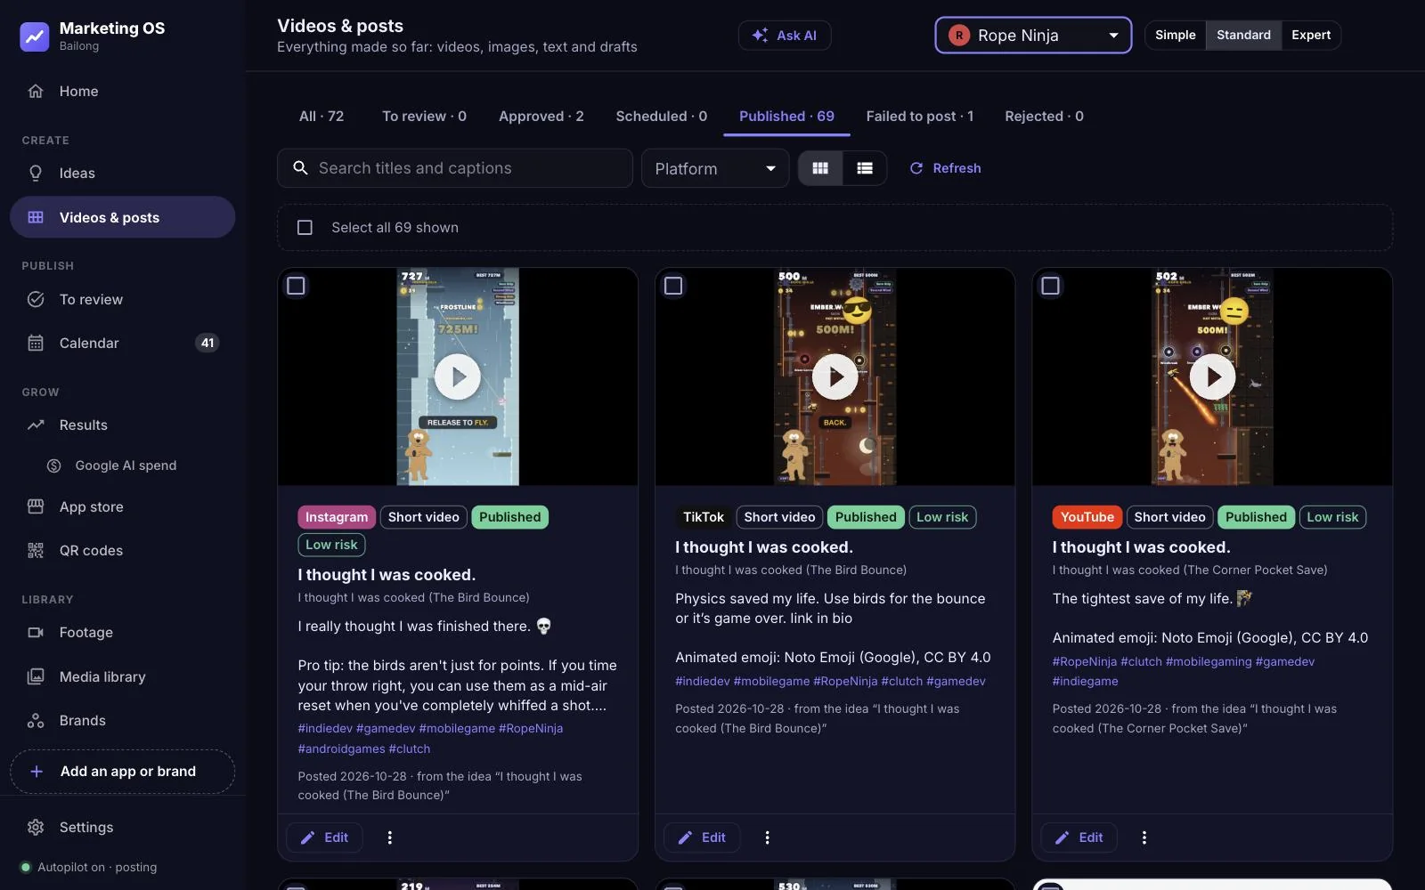
Task: Edit the Instagram post
Action: [x=325, y=837]
